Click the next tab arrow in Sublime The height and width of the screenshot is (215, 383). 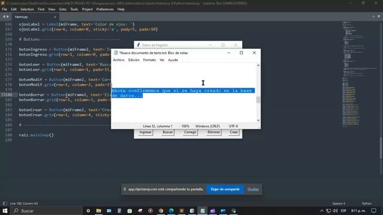8,17
